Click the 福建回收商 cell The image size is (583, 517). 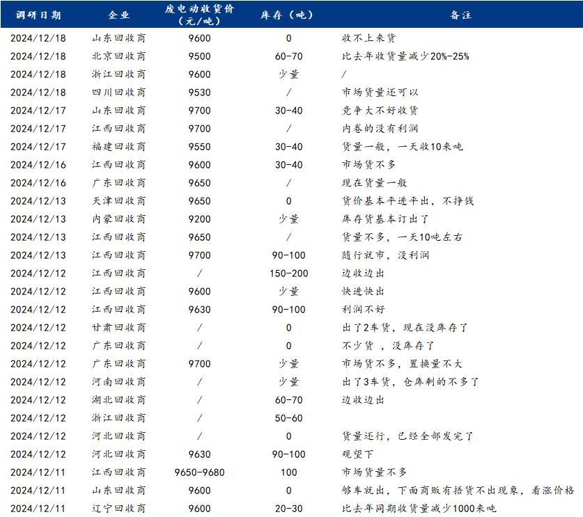tap(118, 146)
